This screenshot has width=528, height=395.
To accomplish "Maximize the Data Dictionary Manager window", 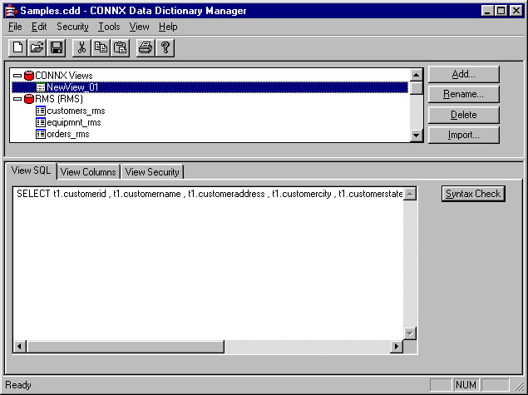I will coord(501,11).
